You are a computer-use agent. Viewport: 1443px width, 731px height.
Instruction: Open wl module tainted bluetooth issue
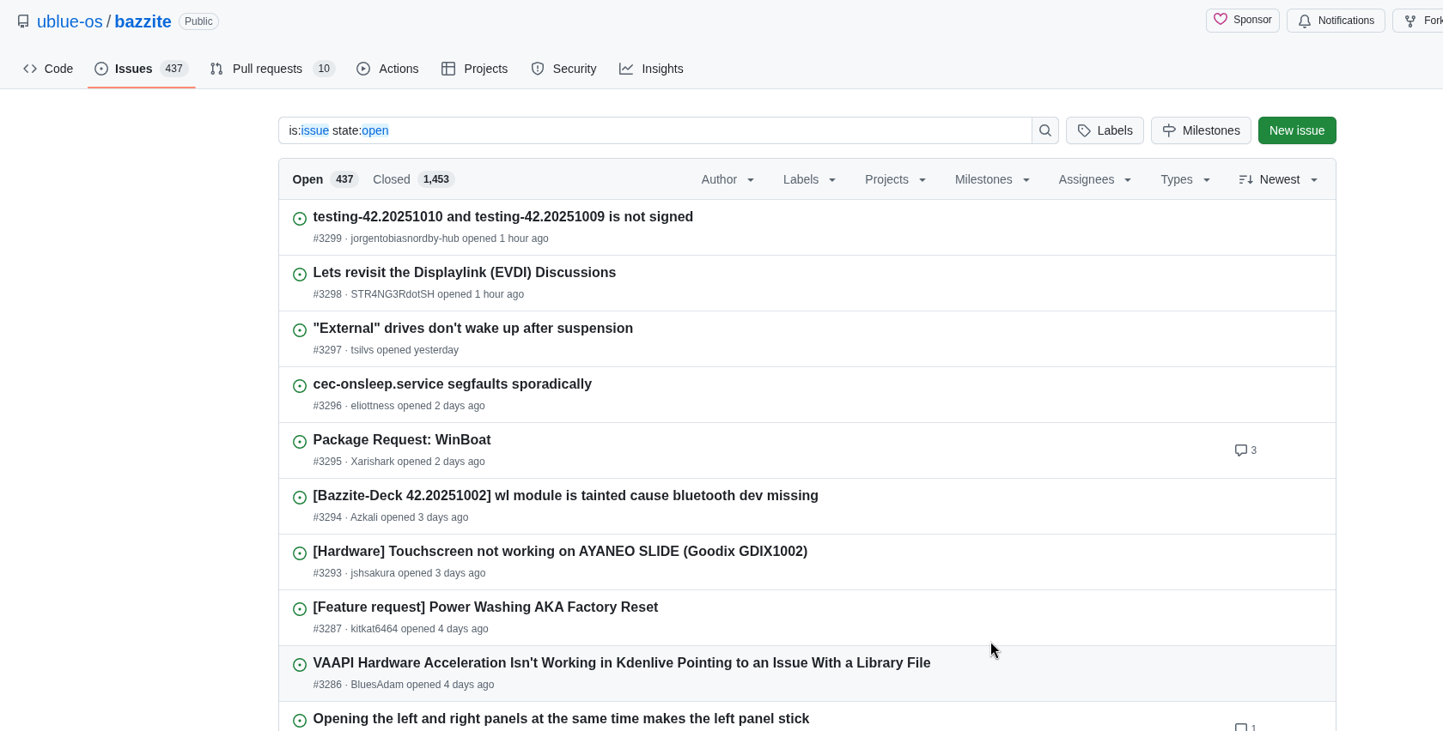click(x=565, y=495)
